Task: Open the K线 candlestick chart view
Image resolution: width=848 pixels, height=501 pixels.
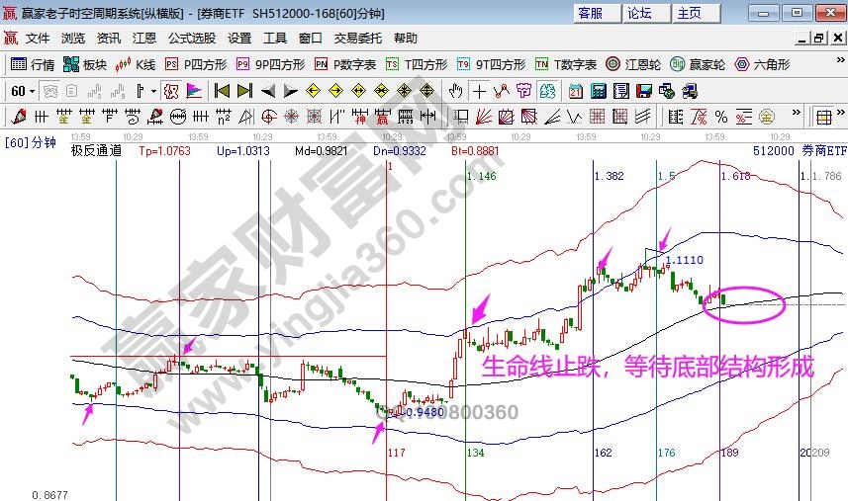Action: click(x=136, y=64)
